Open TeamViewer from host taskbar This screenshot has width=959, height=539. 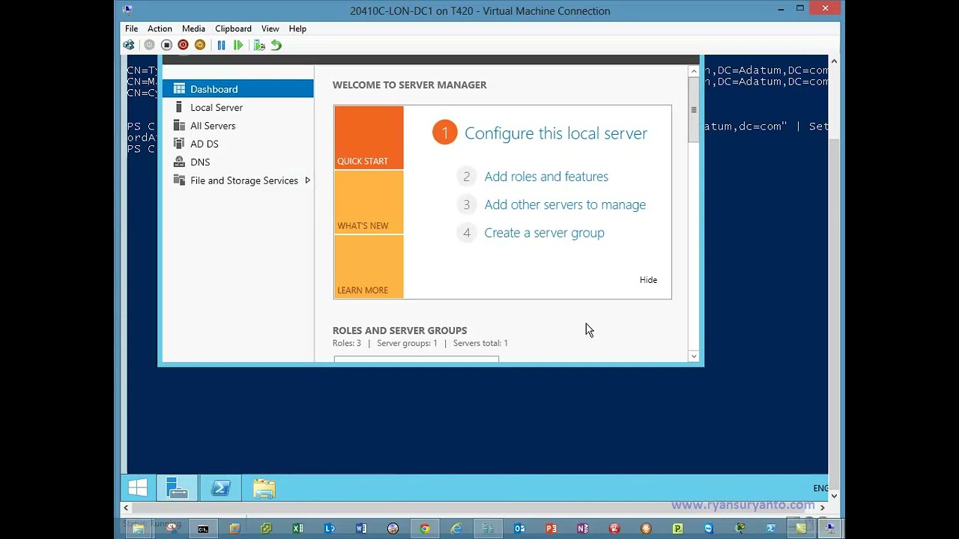tap(709, 529)
